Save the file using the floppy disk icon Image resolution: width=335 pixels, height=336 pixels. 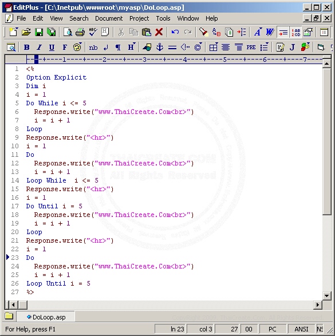coord(39,32)
